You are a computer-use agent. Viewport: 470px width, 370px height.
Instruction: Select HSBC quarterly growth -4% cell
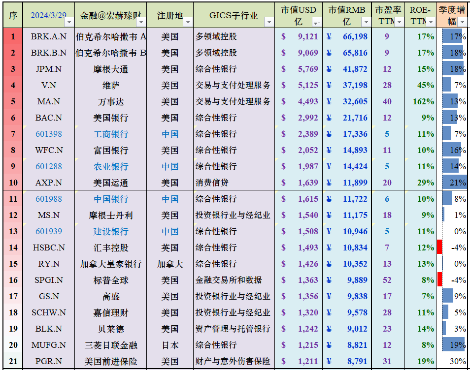(x=453, y=247)
